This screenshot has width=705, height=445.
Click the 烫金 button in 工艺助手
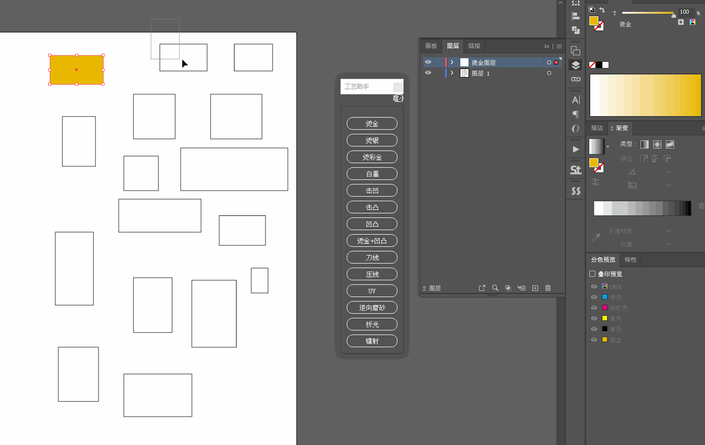(372, 124)
